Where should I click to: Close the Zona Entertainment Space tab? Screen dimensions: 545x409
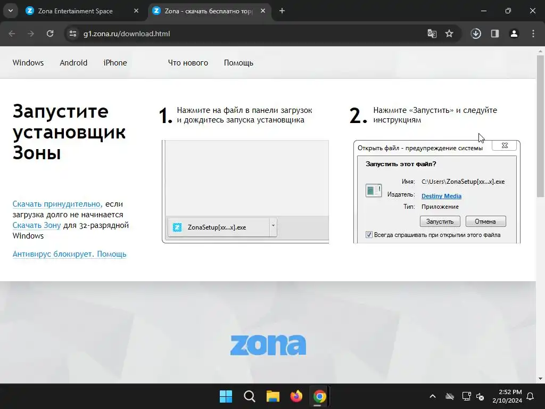pyautogui.click(x=136, y=11)
